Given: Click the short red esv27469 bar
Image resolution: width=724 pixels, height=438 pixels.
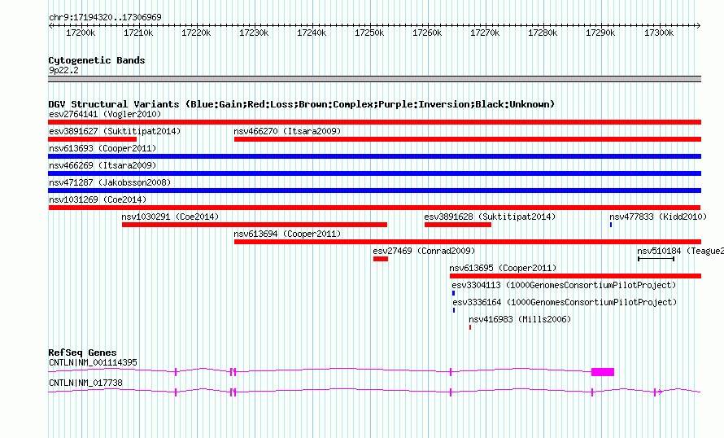Looking at the screenshot, I should point(381,259).
